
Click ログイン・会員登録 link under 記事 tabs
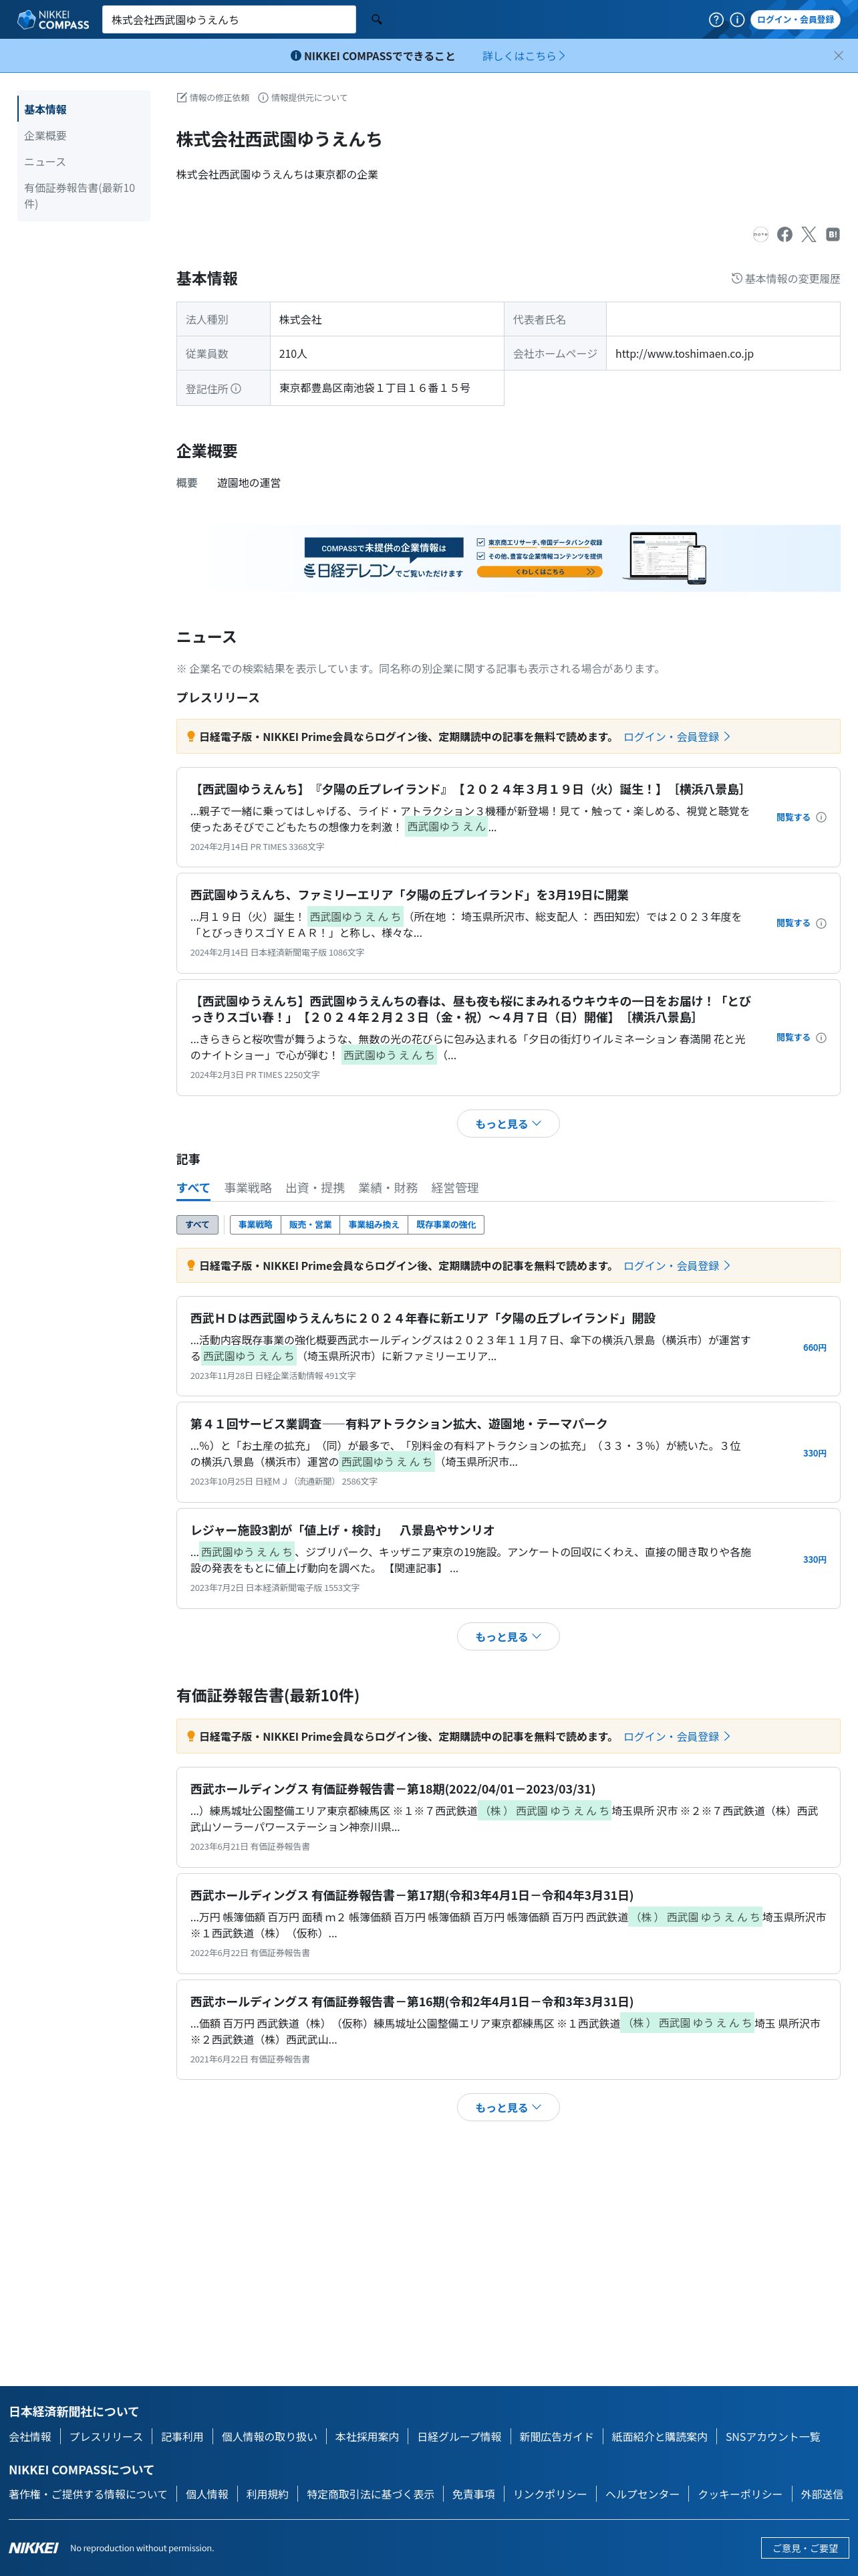[x=676, y=1266]
